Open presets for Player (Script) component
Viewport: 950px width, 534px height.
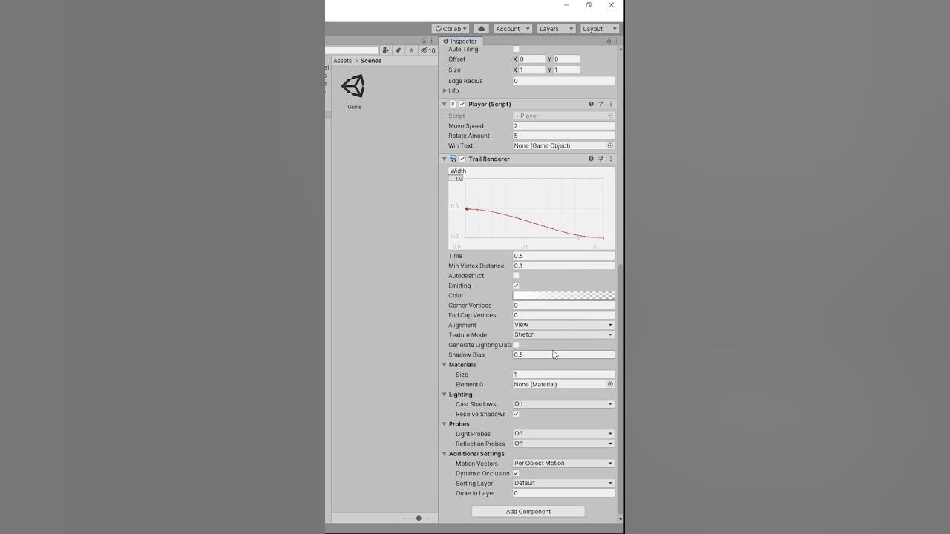click(600, 104)
